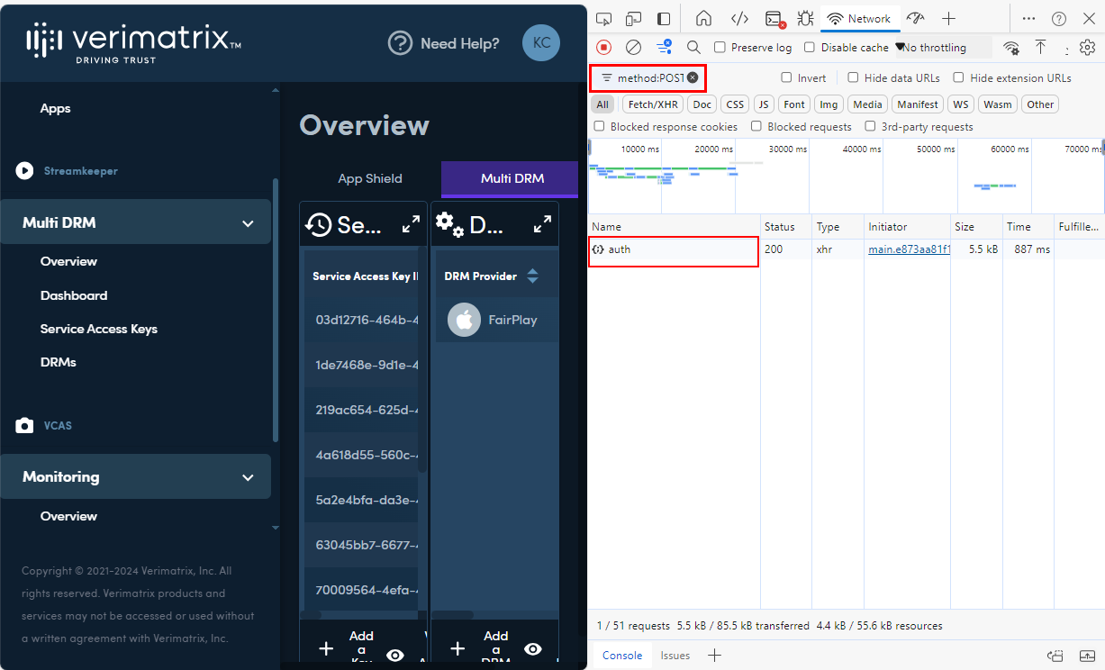Click the console drawer quick view icon
1105x670 pixels.
[x=1056, y=656]
